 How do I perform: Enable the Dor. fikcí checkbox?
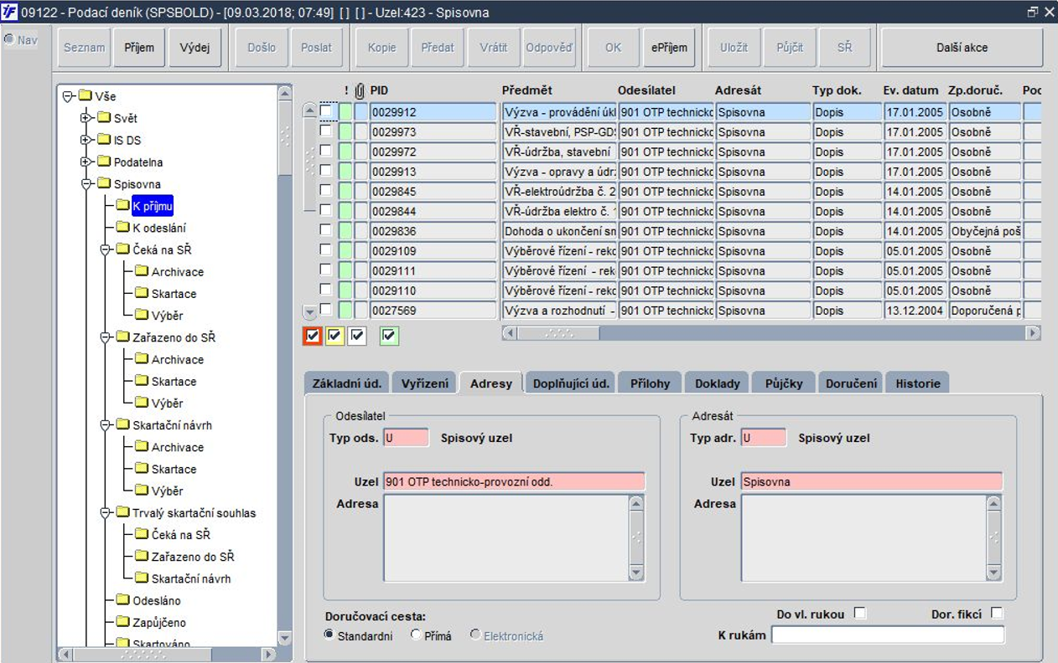tap(996, 614)
